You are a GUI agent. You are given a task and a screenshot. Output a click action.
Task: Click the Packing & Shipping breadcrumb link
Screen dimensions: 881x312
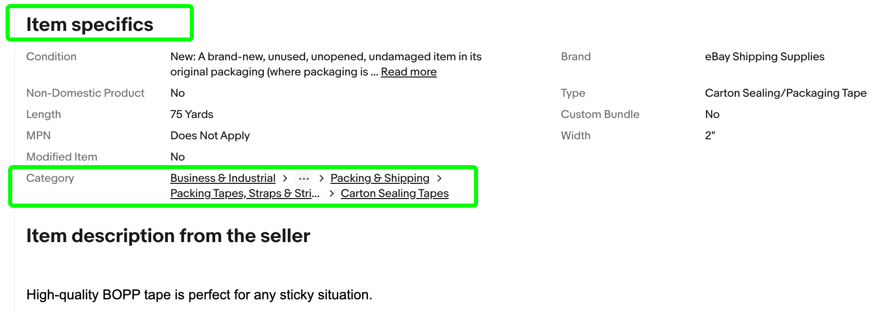[380, 178]
